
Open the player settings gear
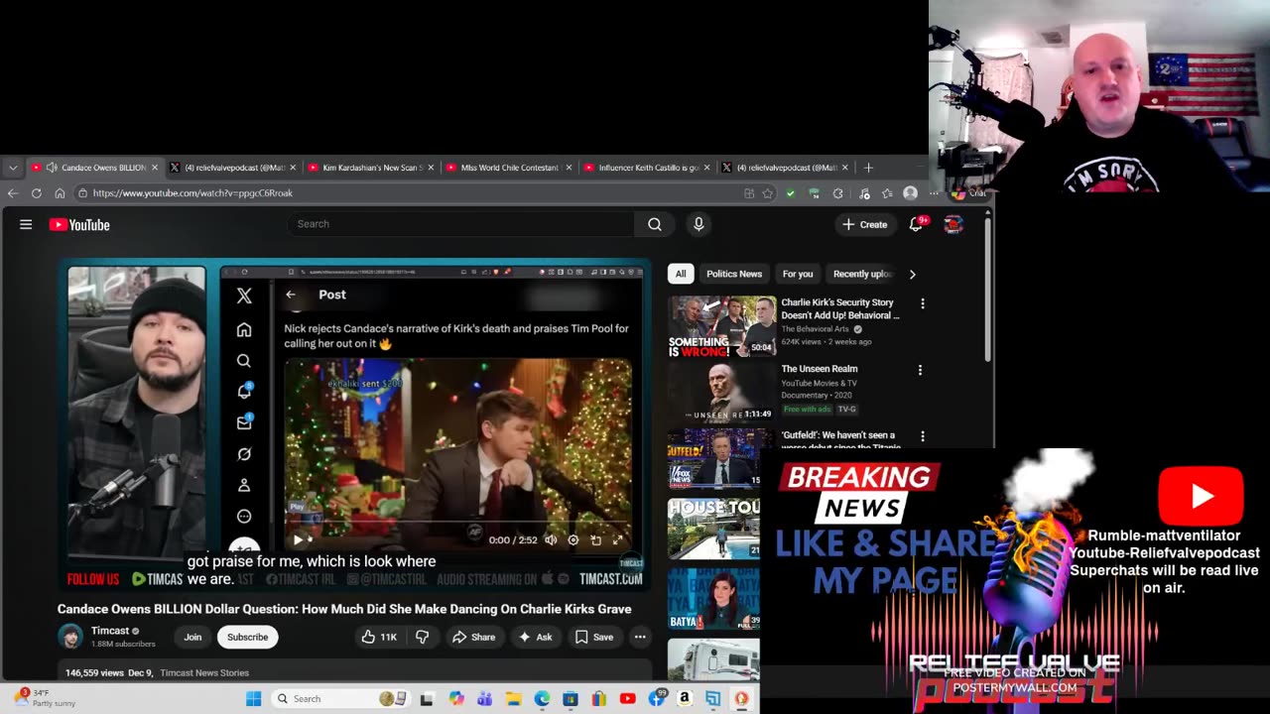coord(573,539)
